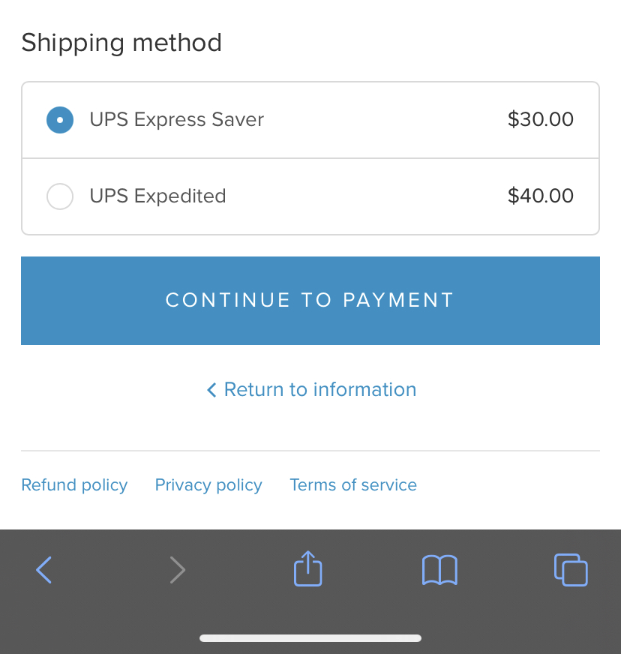Open the Safari share sheet icon

point(307,568)
